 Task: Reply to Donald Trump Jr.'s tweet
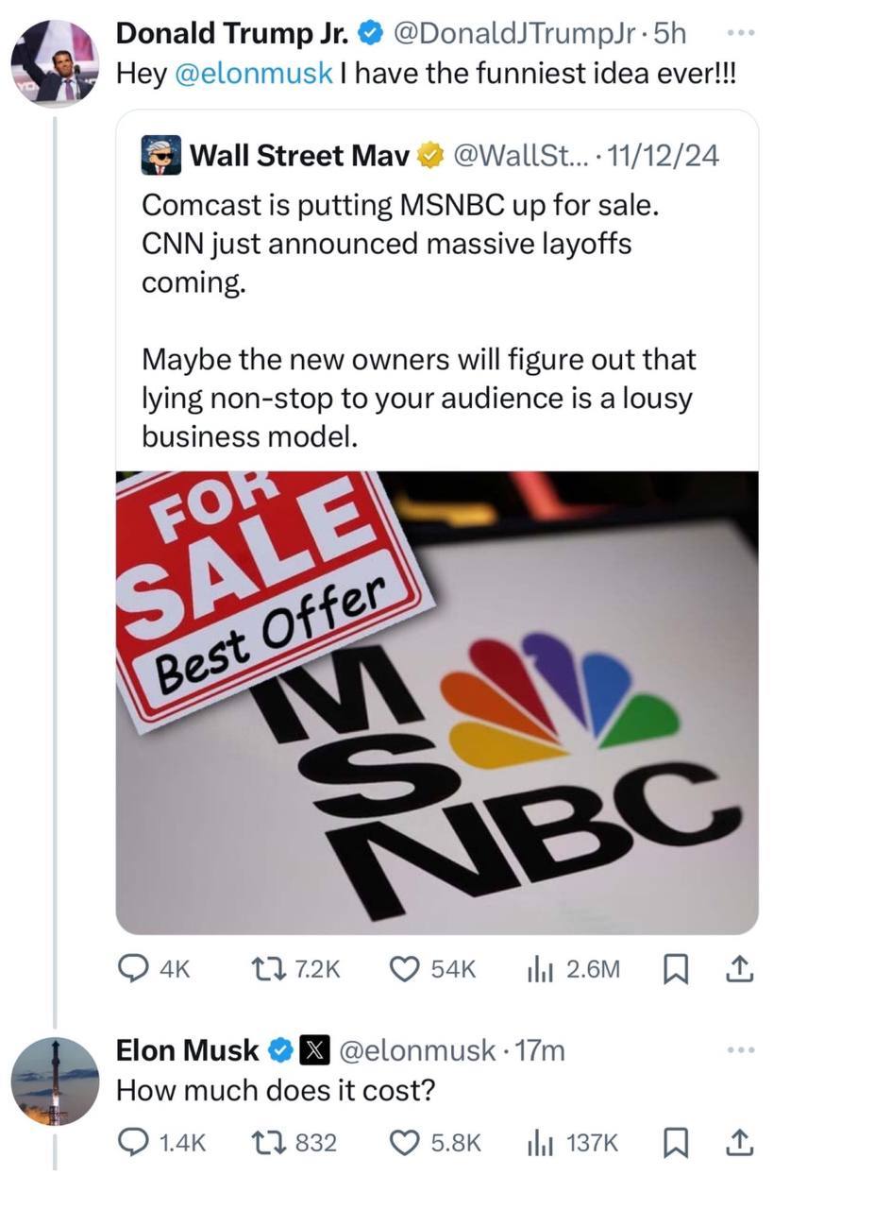133,968
